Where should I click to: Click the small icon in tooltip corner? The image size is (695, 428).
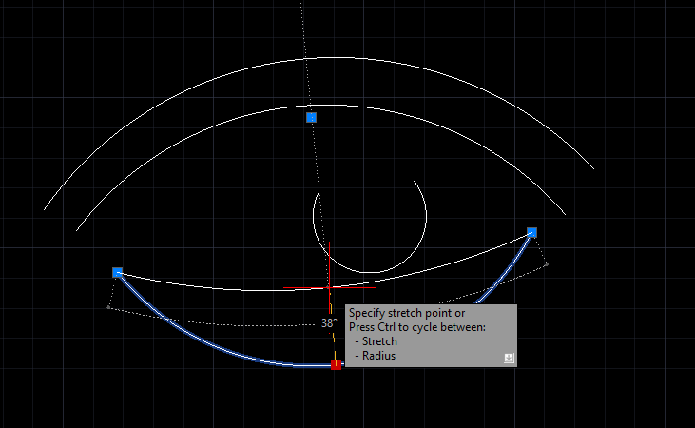pyautogui.click(x=510, y=359)
